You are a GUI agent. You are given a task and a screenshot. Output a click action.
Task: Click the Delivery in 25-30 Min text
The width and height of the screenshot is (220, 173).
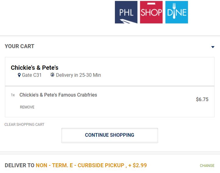(x=78, y=75)
